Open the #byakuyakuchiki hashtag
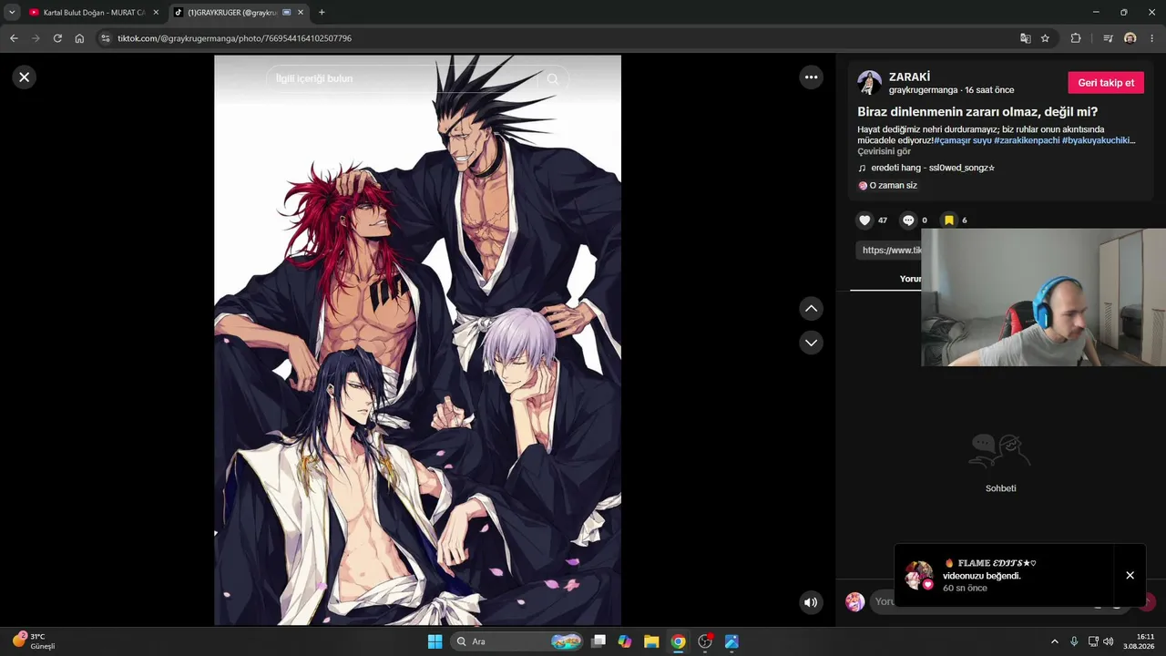 click(1098, 140)
